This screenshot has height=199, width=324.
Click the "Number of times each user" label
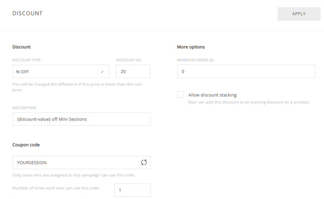point(56,188)
